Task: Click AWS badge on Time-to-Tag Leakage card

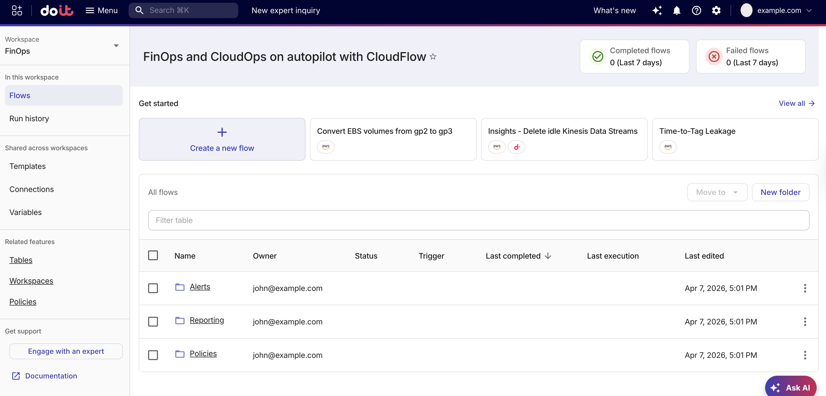Action: pos(668,147)
